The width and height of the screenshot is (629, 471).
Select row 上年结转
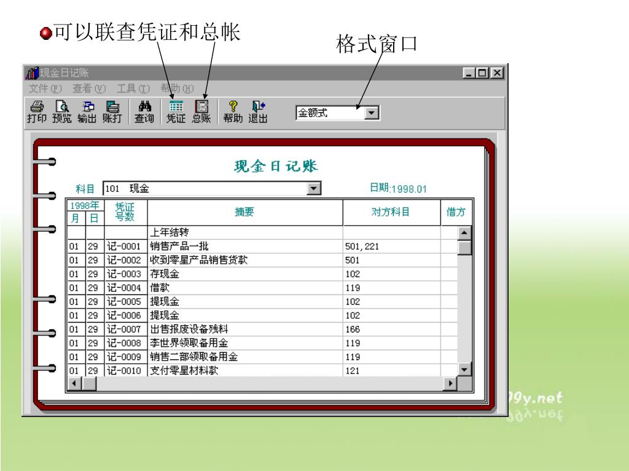tap(262, 232)
